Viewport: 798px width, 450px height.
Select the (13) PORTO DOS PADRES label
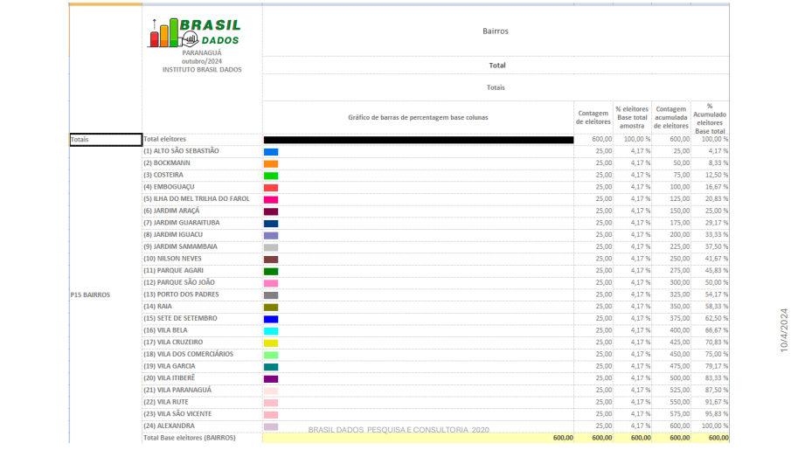coord(181,294)
